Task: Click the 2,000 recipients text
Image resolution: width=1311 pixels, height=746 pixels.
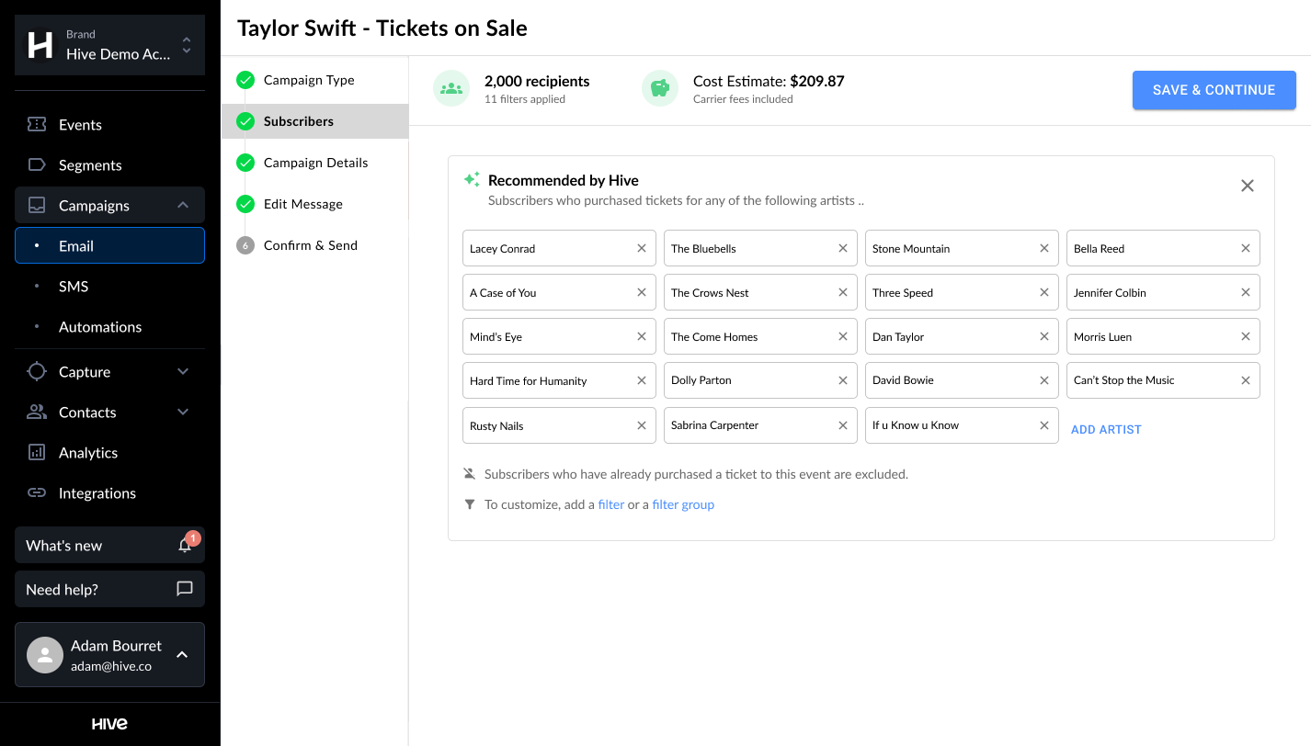Action: click(537, 81)
